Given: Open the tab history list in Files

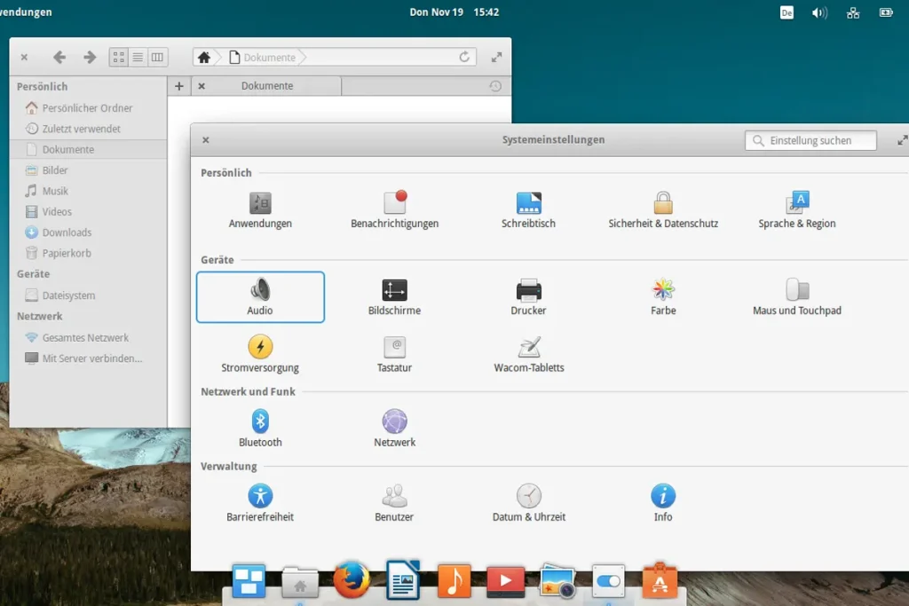Looking at the screenshot, I should click(497, 86).
